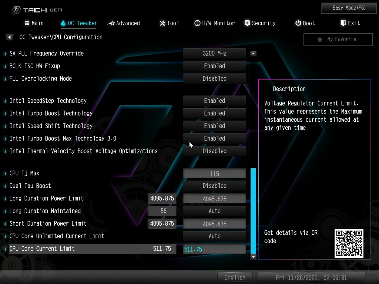Viewport: 379px width, 284px height.
Task: Select Intel Thermal Velocity Boost Voltage Optimizations label
Action: pyautogui.click(x=84, y=151)
